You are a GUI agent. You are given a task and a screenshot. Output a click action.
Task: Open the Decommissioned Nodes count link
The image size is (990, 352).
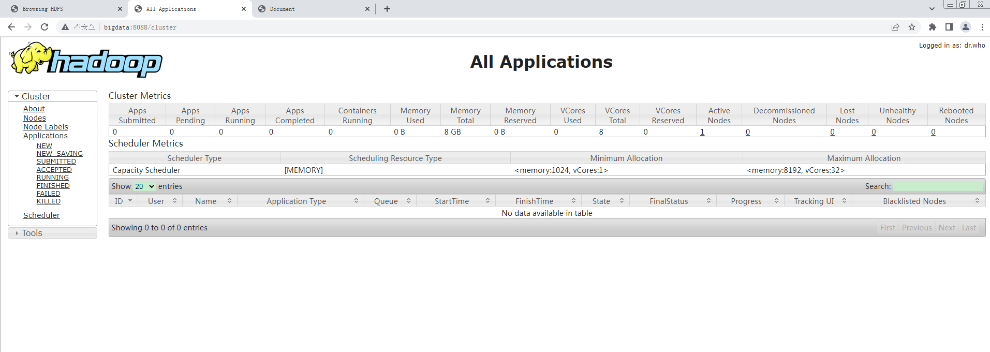pos(748,132)
